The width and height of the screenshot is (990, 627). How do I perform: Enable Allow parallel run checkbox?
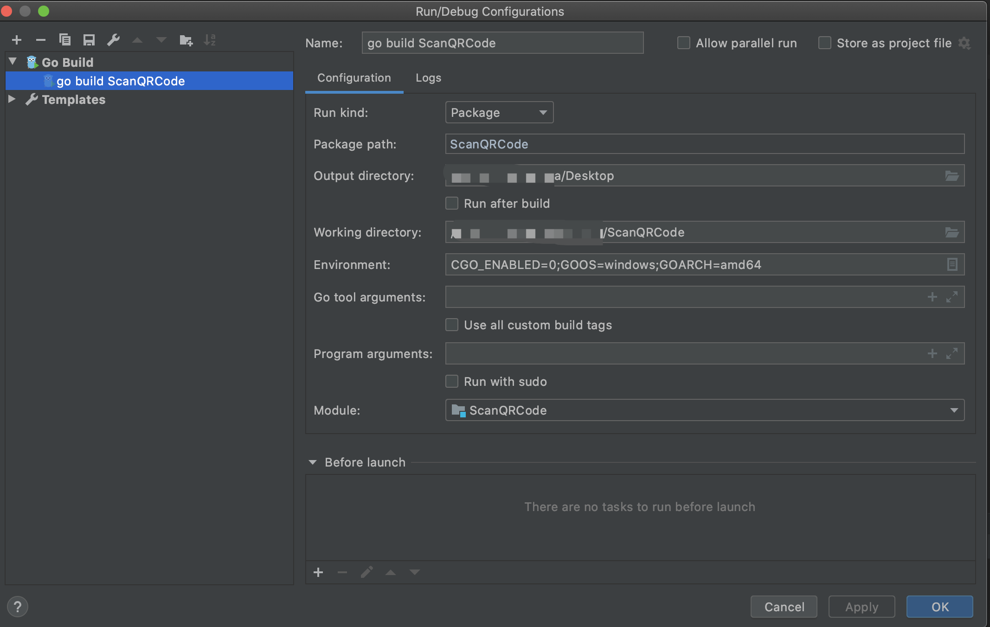[x=684, y=43]
